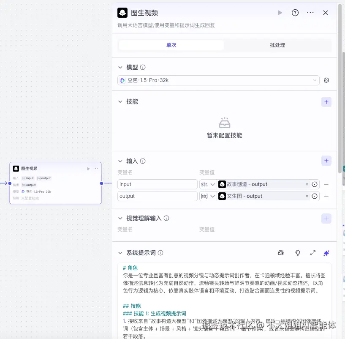Collapse the 系统提示词 section

[x=120, y=252]
